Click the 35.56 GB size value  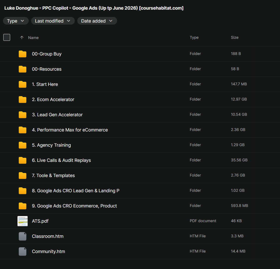click(239, 160)
